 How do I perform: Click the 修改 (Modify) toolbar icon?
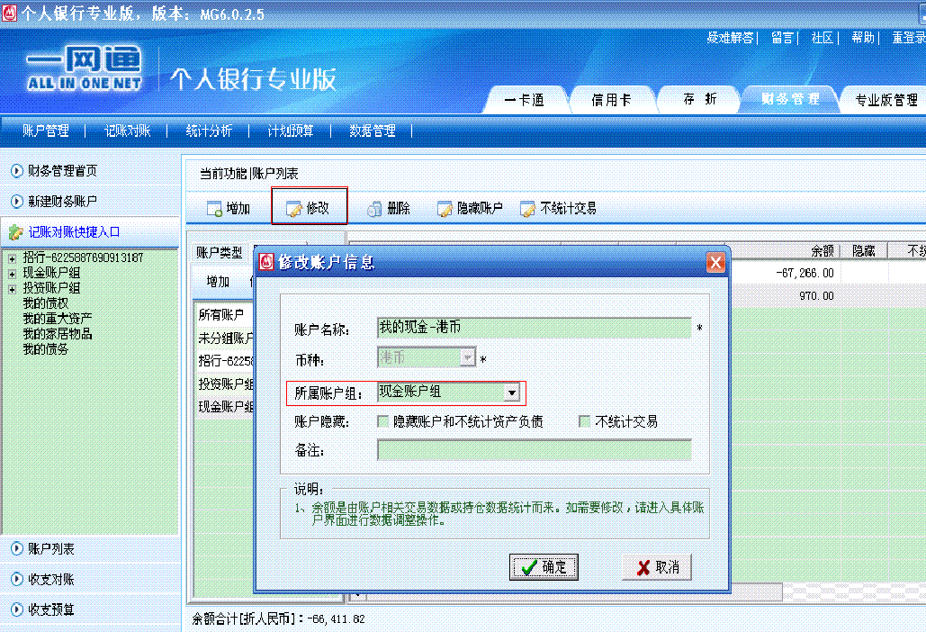(x=294, y=209)
